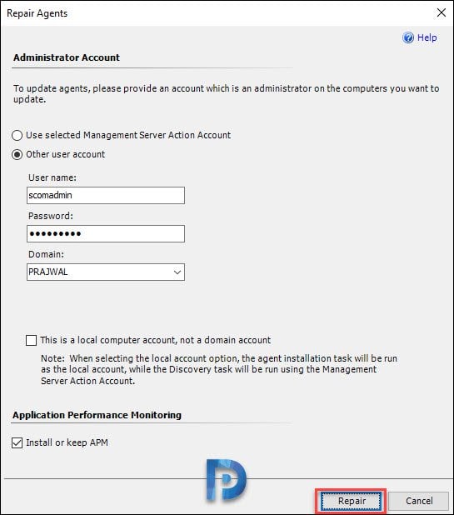Click the Password: label

pyautogui.click(x=51, y=216)
